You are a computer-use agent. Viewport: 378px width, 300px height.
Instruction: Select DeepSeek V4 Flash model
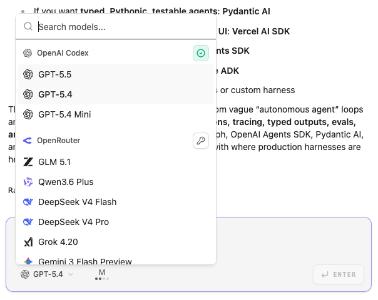coord(116,202)
